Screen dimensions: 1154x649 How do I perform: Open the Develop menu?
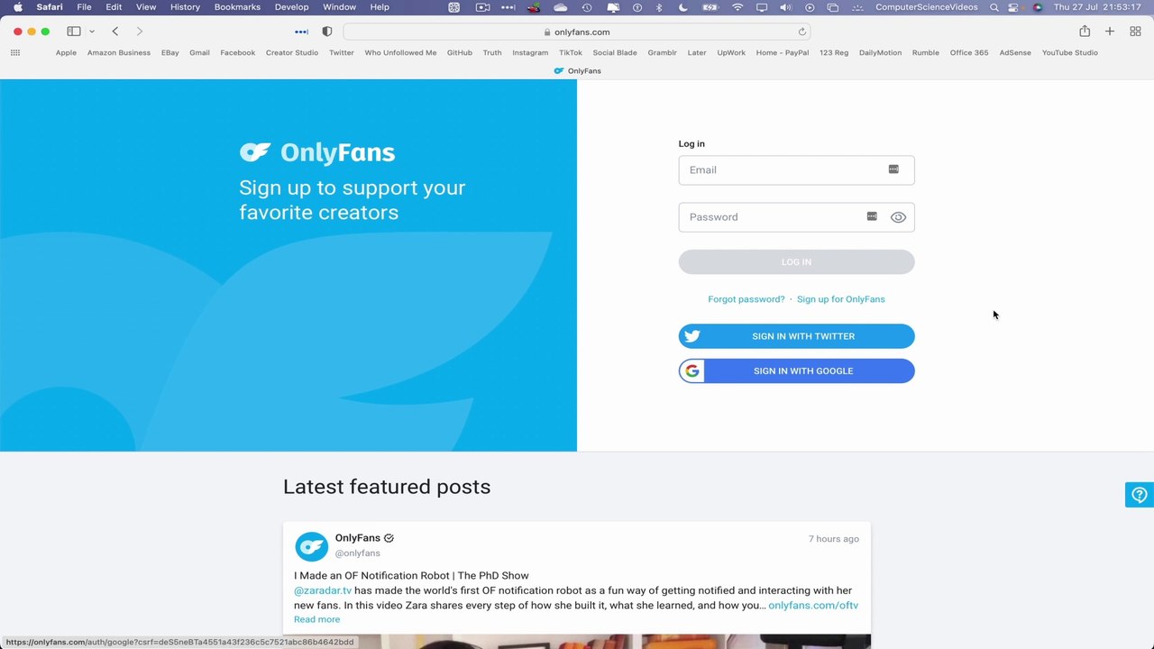[291, 7]
